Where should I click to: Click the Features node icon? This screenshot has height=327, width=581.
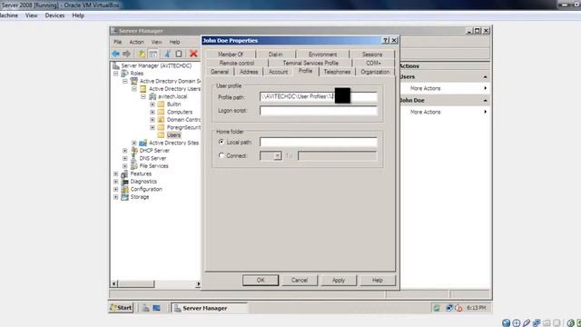125,173
